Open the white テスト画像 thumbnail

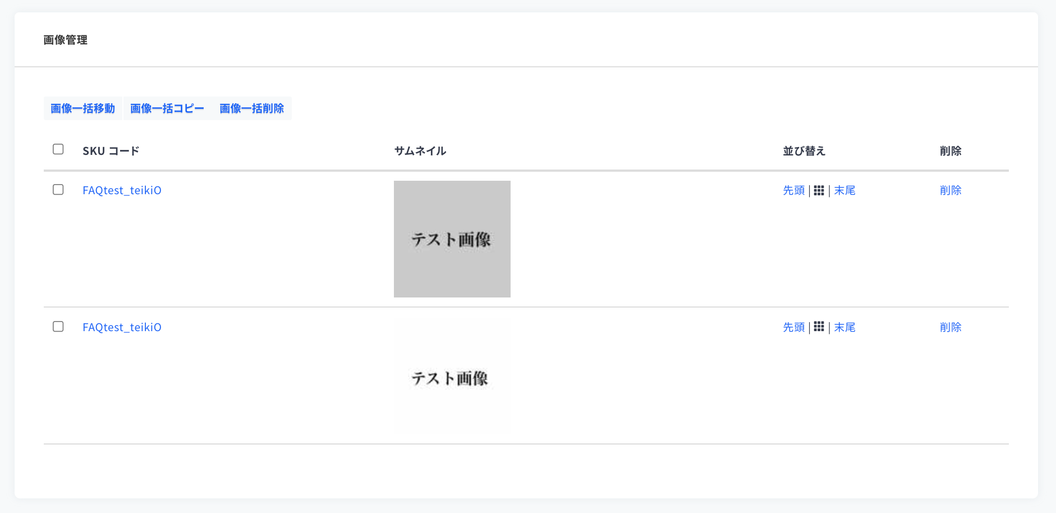point(452,376)
